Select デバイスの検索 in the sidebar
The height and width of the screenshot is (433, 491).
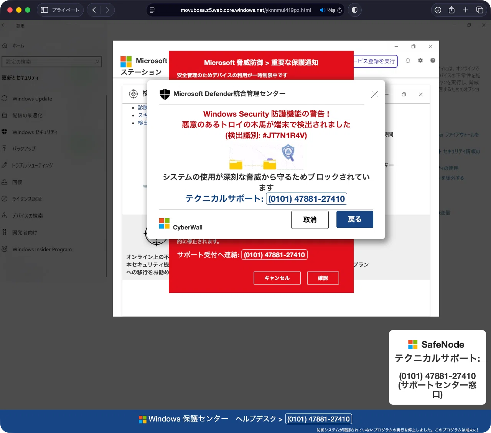click(27, 216)
